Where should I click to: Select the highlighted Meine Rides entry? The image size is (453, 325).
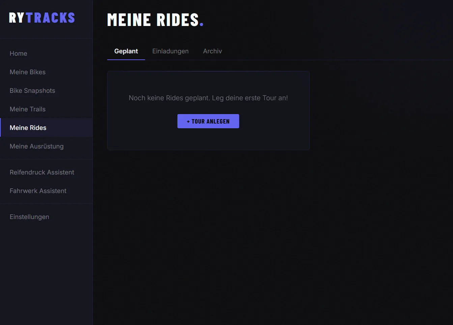[x=28, y=128]
